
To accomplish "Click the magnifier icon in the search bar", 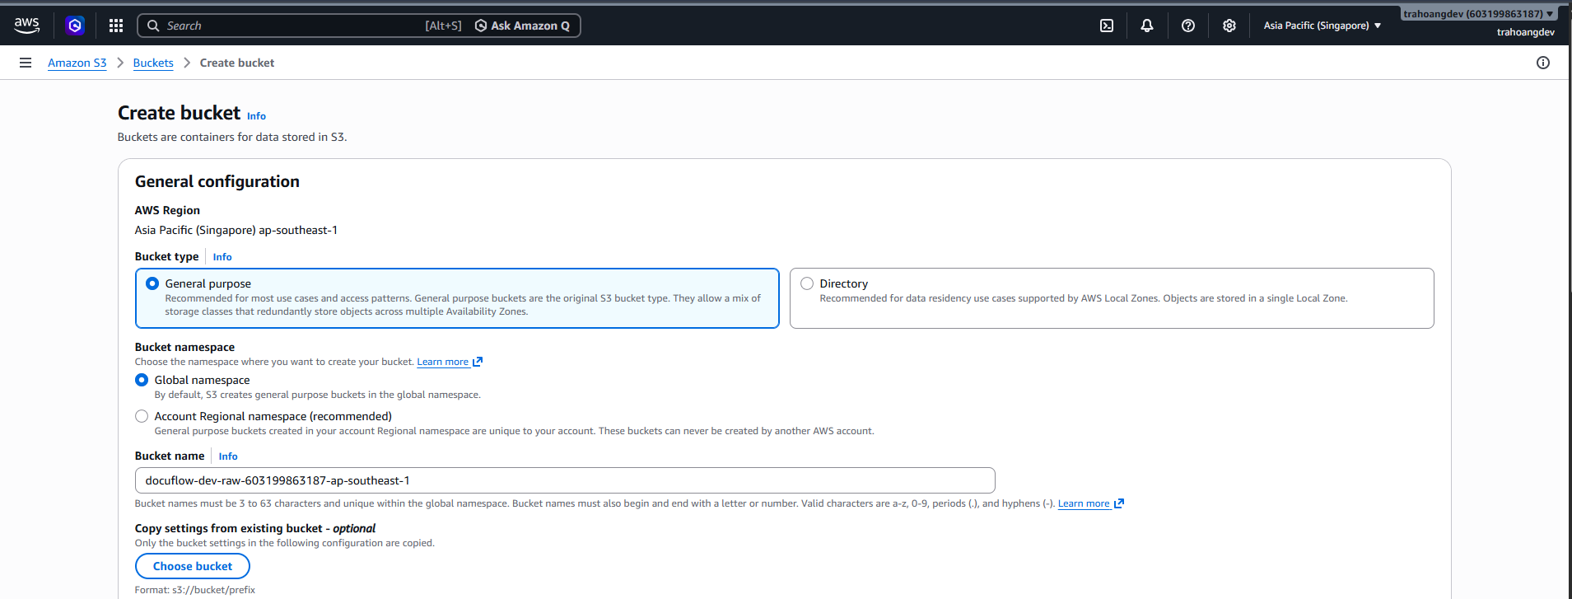I will tap(153, 26).
